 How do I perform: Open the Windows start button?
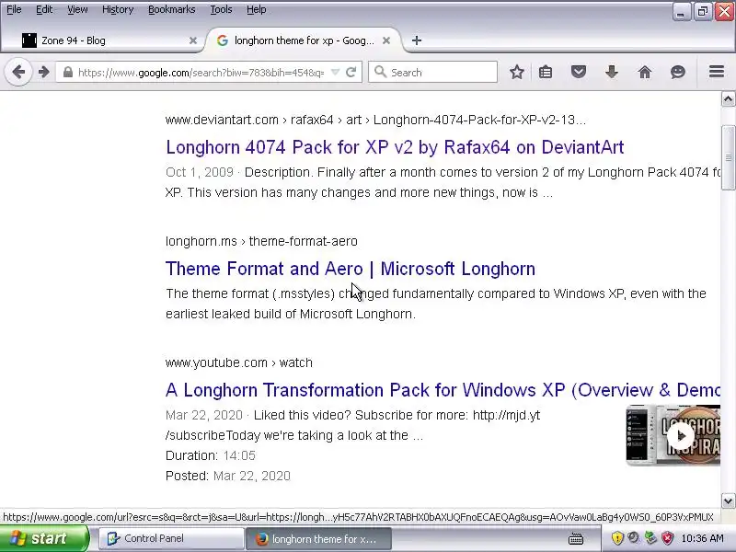coord(44,538)
